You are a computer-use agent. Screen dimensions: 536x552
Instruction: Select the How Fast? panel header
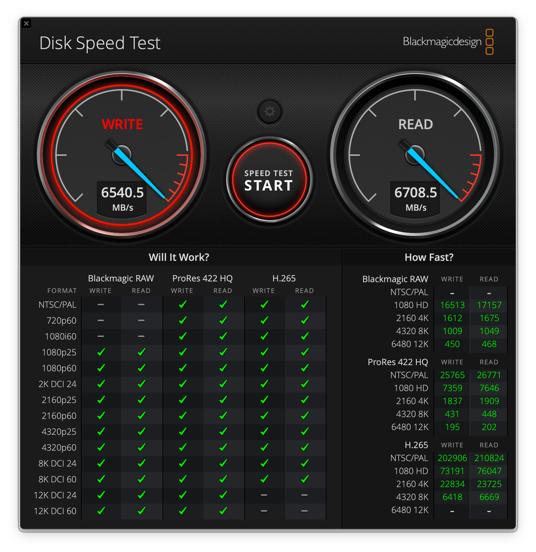[429, 257]
